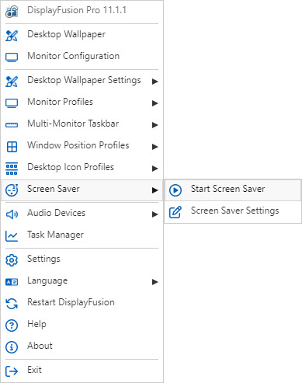302x383 pixels.
Task: Open the About menu entry
Action: click(x=82, y=347)
